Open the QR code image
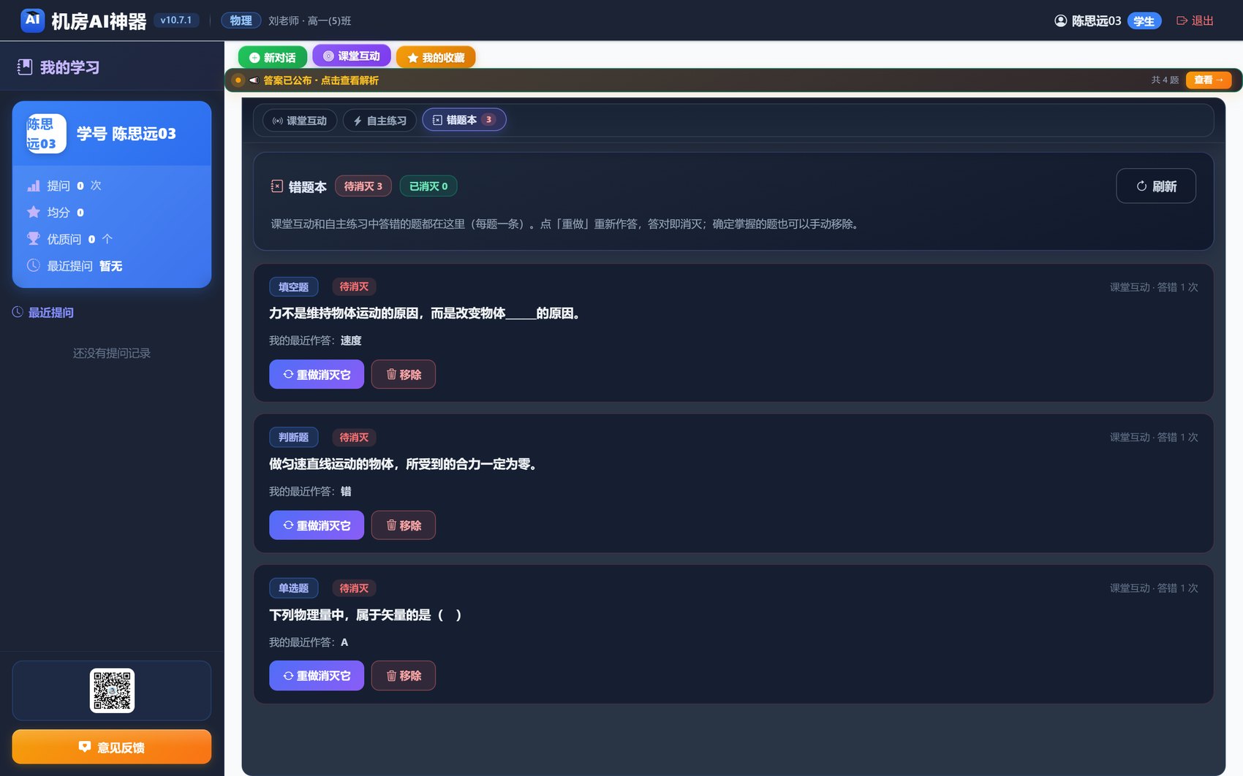The width and height of the screenshot is (1243, 776). [112, 691]
